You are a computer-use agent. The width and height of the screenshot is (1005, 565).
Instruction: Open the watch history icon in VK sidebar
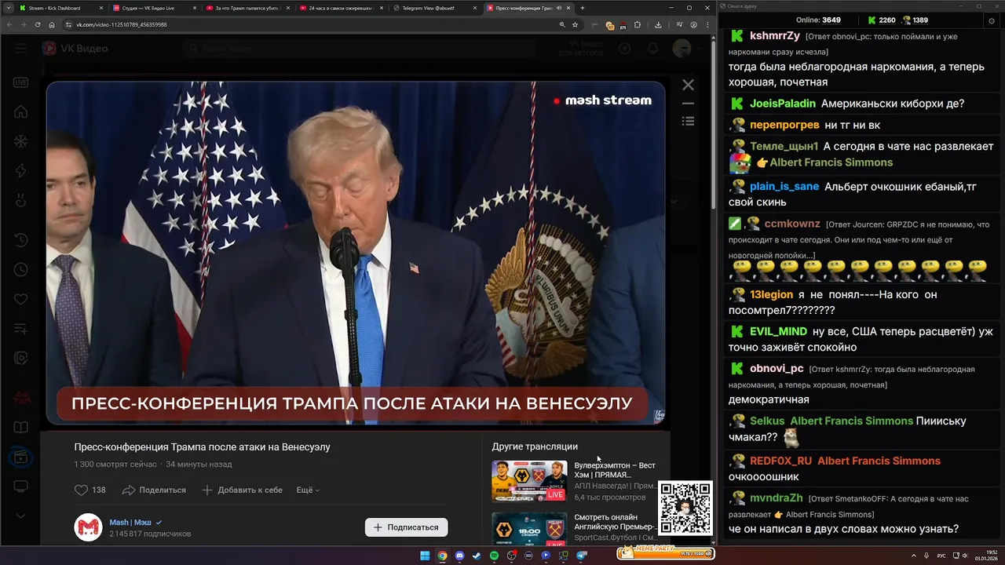20,239
